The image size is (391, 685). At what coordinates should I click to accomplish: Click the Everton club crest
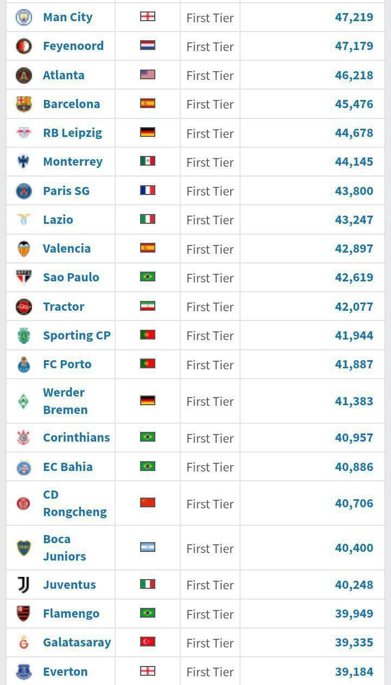pyautogui.click(x=24, y=671)
